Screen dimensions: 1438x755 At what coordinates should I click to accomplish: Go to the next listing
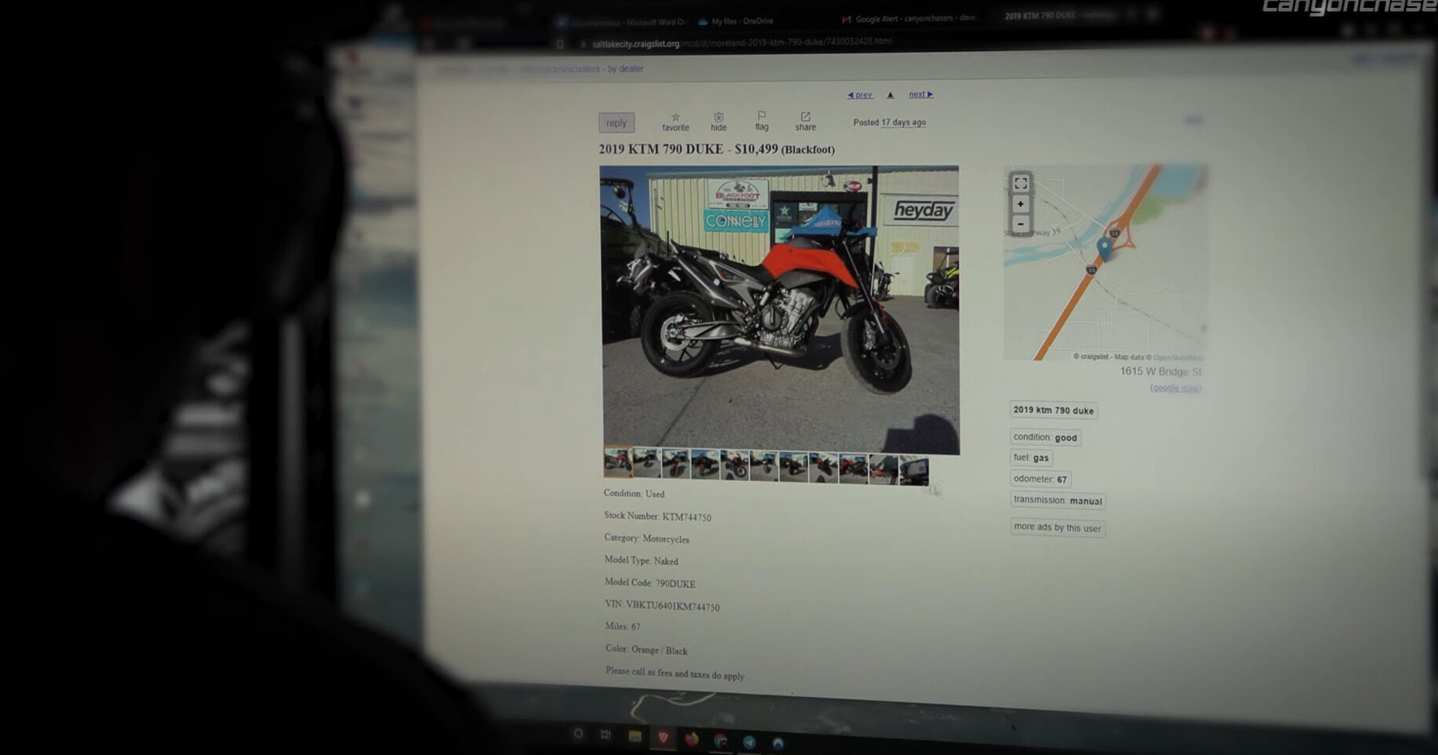(921, 94)
